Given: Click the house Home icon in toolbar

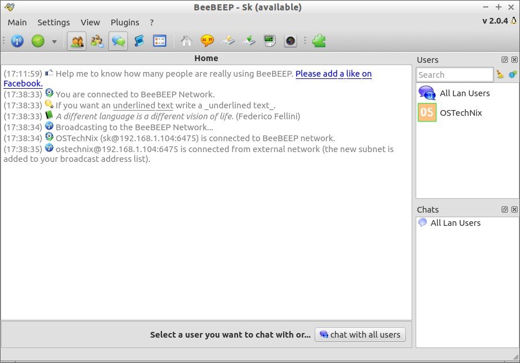Looking at the screenshot, I should (x=186, y=41).
